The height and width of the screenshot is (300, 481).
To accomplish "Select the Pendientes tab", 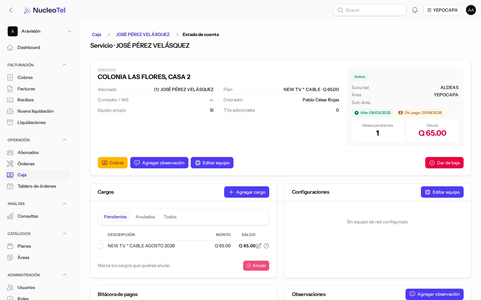I will [115, 217].
